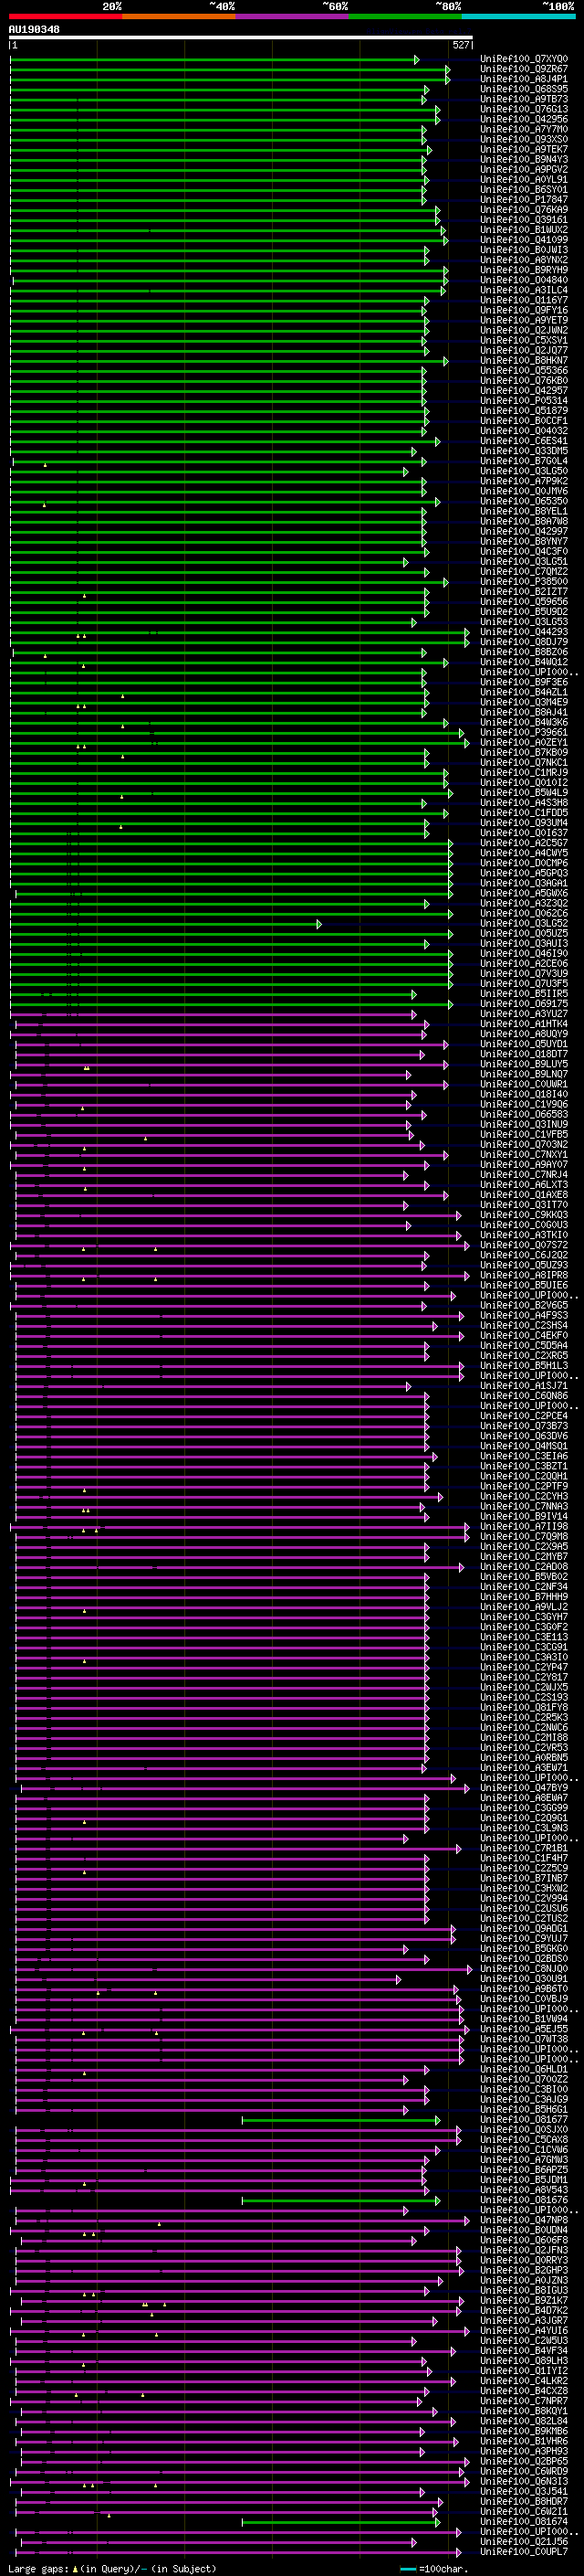Select hit label UniRef100_A1HTK4

pyautogui.click(x=524, y=1024)
